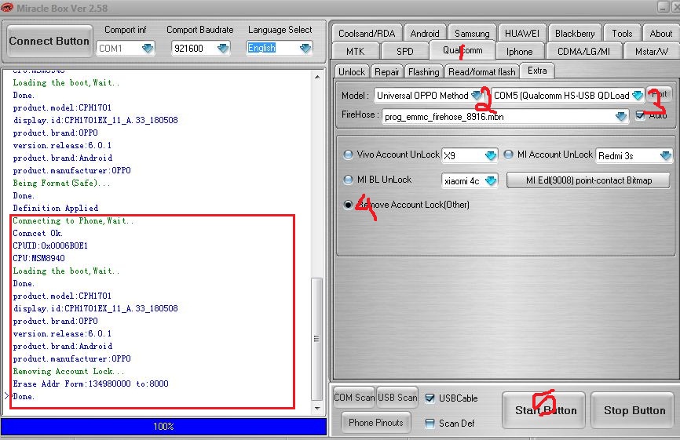
Task: Click the Phone Pinouts button
Action: [x=375, y=423]
